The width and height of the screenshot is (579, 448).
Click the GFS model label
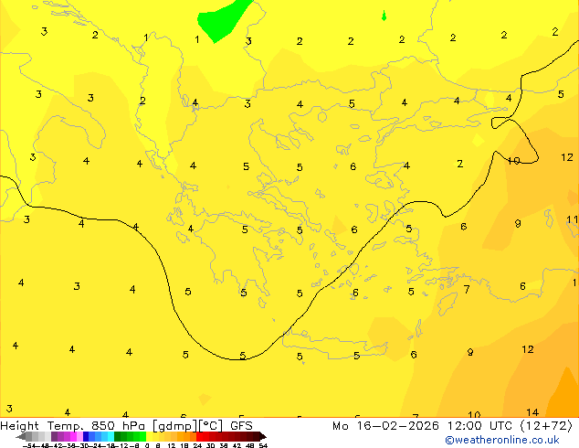[241, 426]
